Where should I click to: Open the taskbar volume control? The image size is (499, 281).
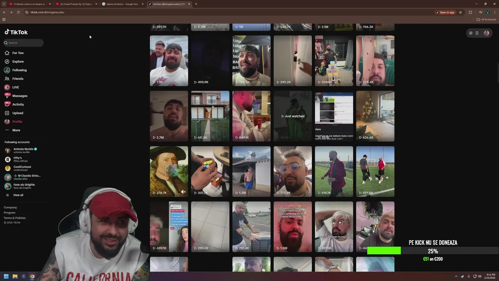(x=480, y=276)
